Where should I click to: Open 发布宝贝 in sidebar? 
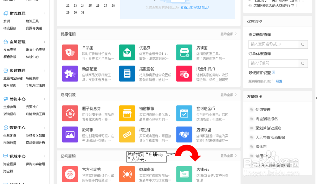(x=10, y=50)
